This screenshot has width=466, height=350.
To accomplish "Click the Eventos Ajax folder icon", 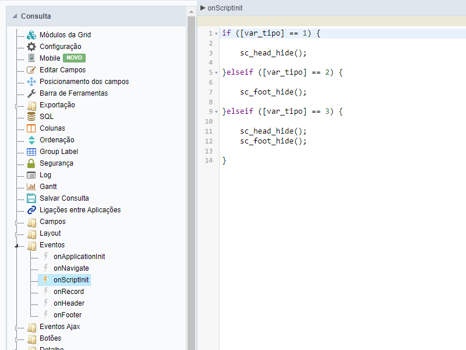I will tap(31, 327).
